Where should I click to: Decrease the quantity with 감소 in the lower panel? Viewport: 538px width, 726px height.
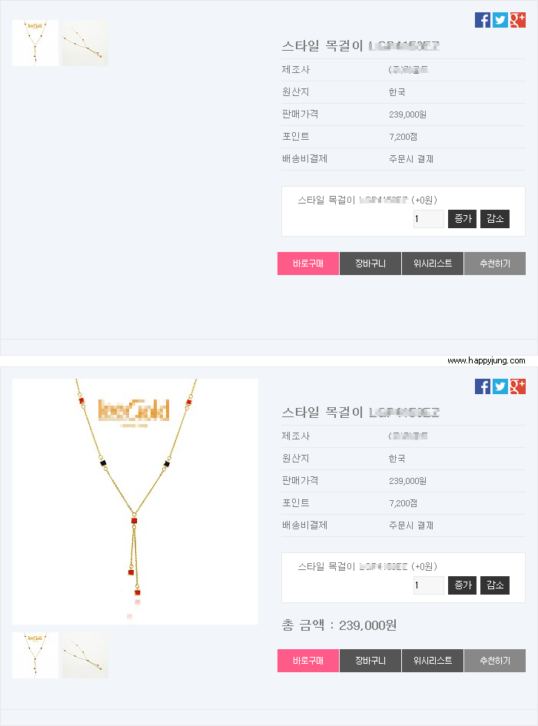495,585
